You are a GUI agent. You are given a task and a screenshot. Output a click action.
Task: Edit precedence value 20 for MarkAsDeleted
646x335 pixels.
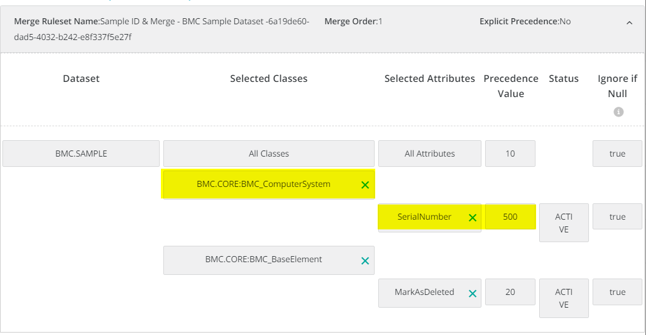[510, 292]
